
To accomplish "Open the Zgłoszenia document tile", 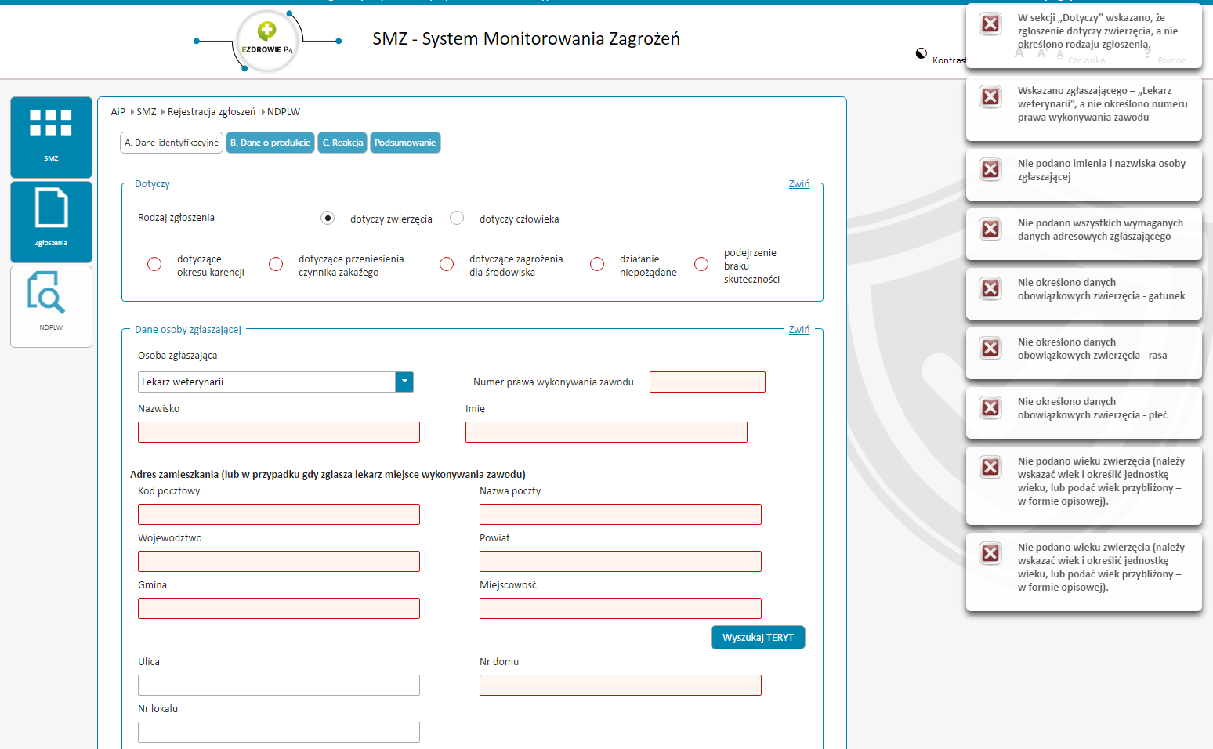I will pyautogui.click(x=51, y=222).
